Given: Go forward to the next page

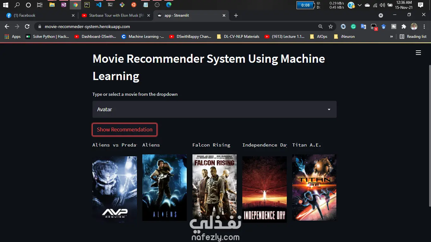Looking at the screenshot, I should (17, 26).
